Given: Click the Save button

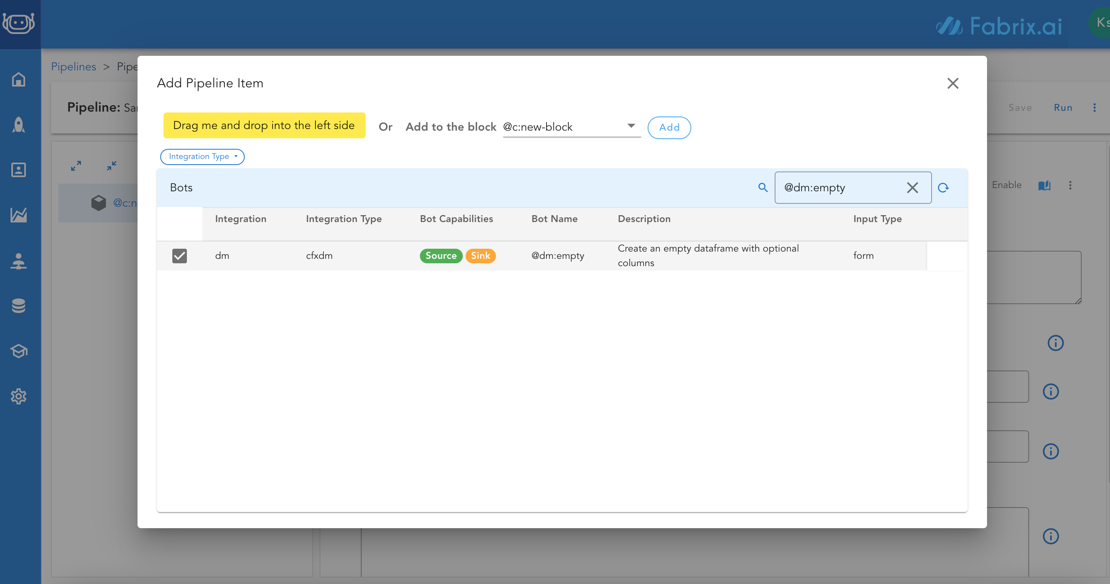Looking at the screenshot, I should (1020, 108).
